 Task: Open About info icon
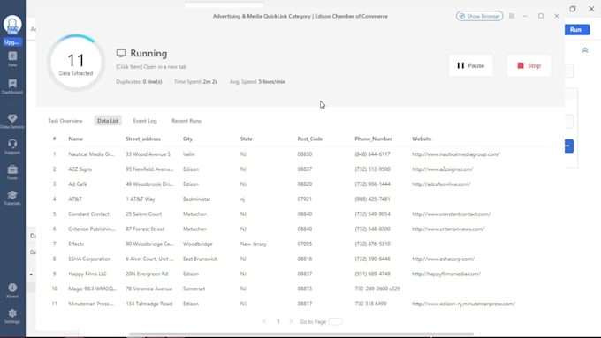click(x=12, y=290)
